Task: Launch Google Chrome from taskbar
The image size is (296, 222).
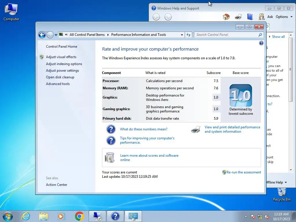Action: click(79, 216)
